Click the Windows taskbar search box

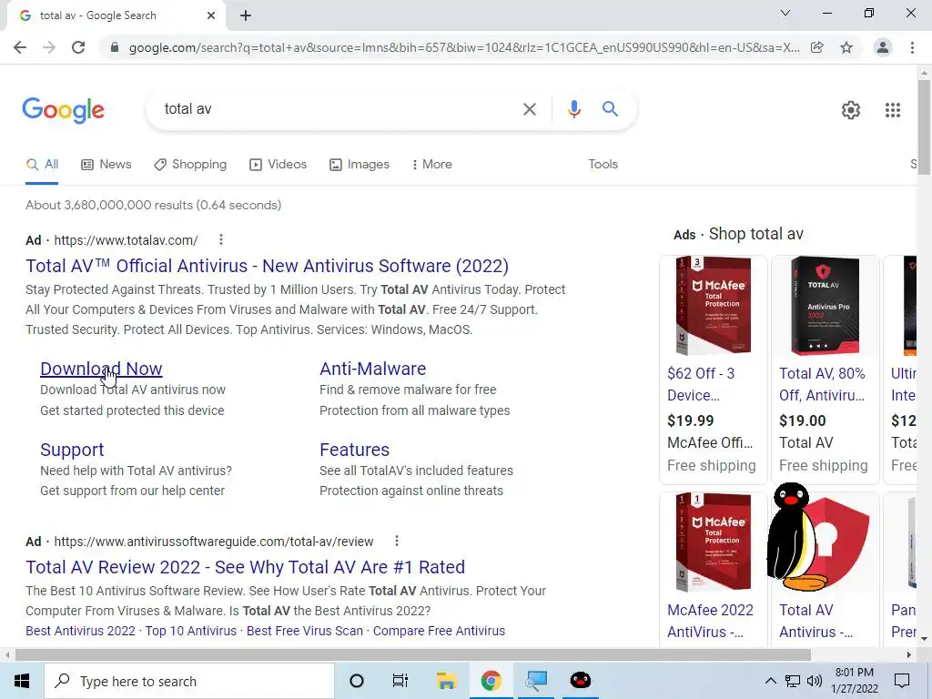(x=189, y=681)
